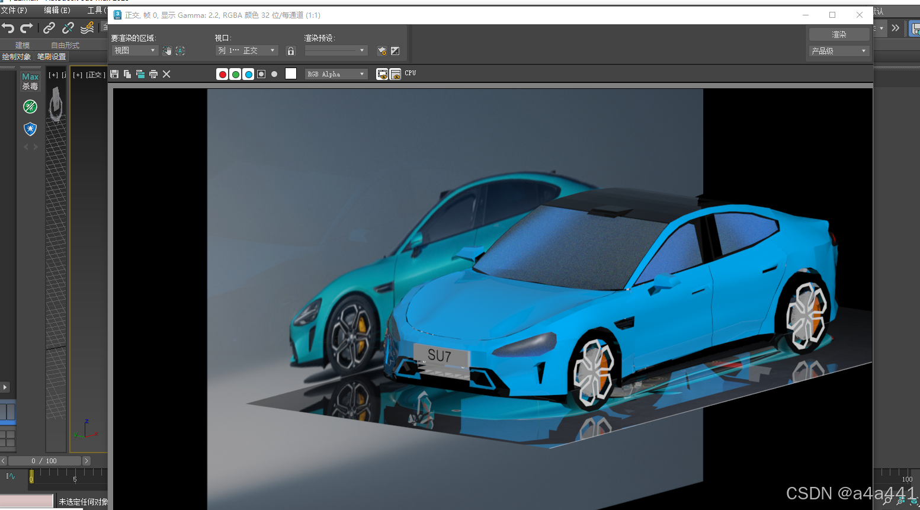Open the 正交 viewport label menu
This screenshot has height=510, width=920.
95,75
